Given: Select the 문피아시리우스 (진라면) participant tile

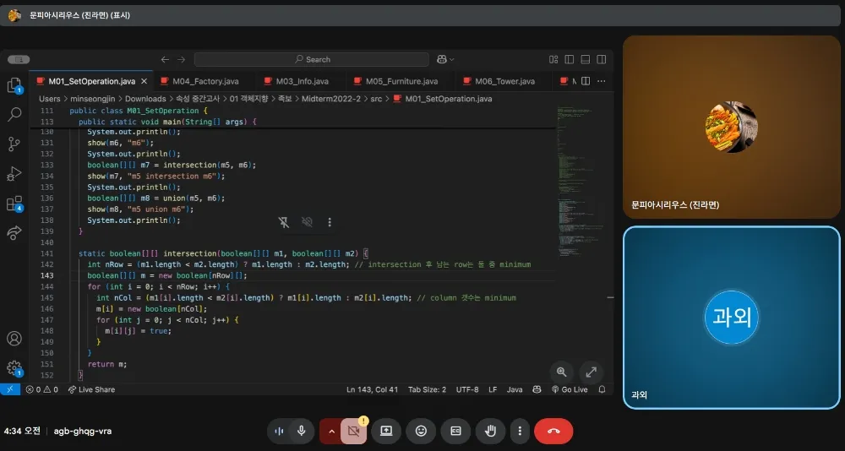Looking at the screenshot, I should pos(731,128).
